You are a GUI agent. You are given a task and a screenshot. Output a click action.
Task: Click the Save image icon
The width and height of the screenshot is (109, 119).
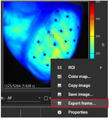click(x=59, y=94)
